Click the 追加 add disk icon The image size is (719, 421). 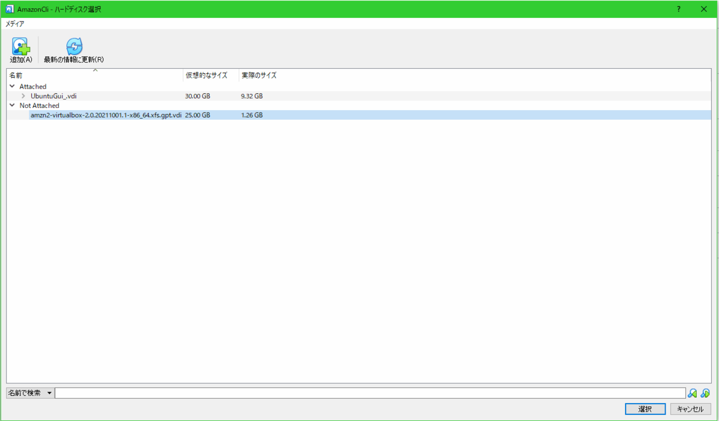pyautogui.click(x=20, y=46)
